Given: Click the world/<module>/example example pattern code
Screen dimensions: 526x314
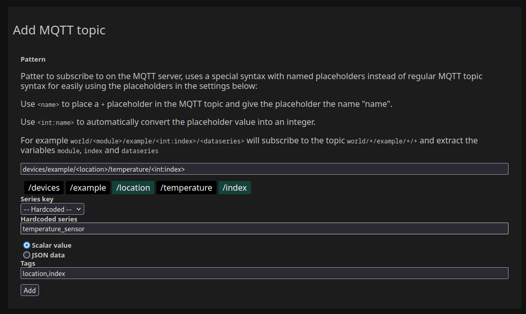Looking at the screenshot, I should (157, 141).
